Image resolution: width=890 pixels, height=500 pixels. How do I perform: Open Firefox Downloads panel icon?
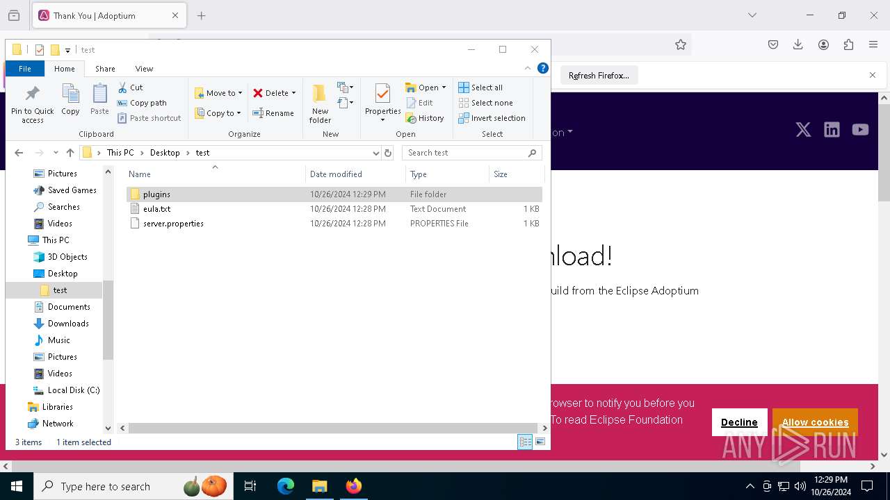tap(798, 44)
